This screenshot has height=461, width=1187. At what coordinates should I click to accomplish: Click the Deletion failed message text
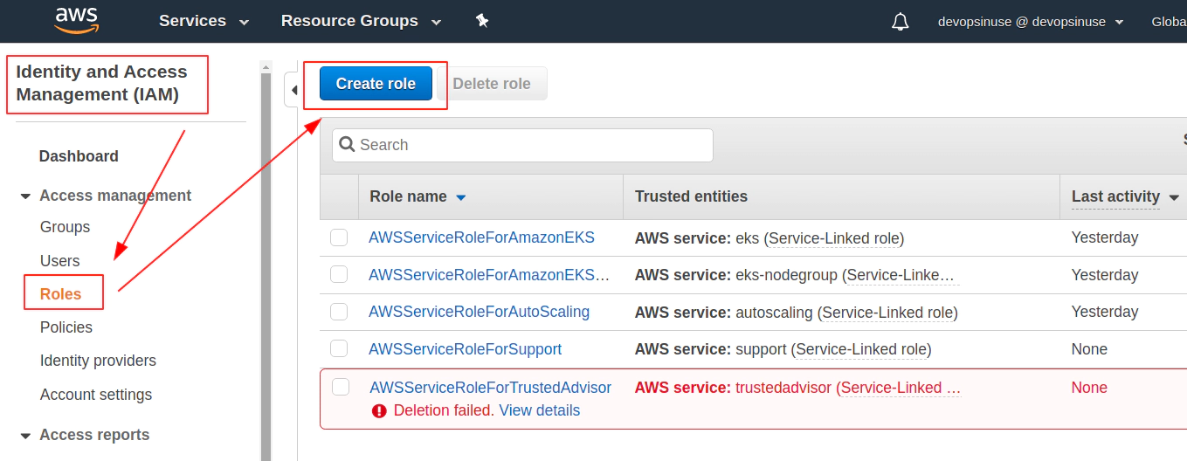tap(444, 410)
